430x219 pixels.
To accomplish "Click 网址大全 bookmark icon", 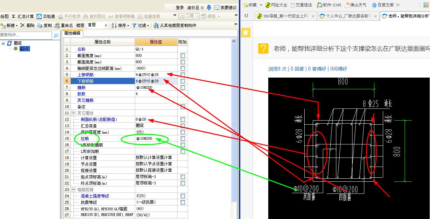I will (x=268, y=5).
